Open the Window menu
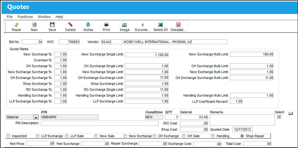The image size is (298, 148). tap(44, 17)
